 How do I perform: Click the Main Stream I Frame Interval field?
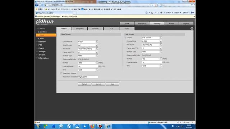coord(88,66)
